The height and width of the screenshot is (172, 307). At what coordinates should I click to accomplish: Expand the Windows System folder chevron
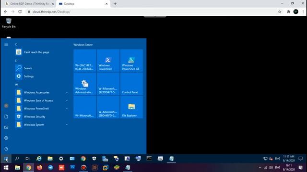pyautogui.click(x=67, y=125)
